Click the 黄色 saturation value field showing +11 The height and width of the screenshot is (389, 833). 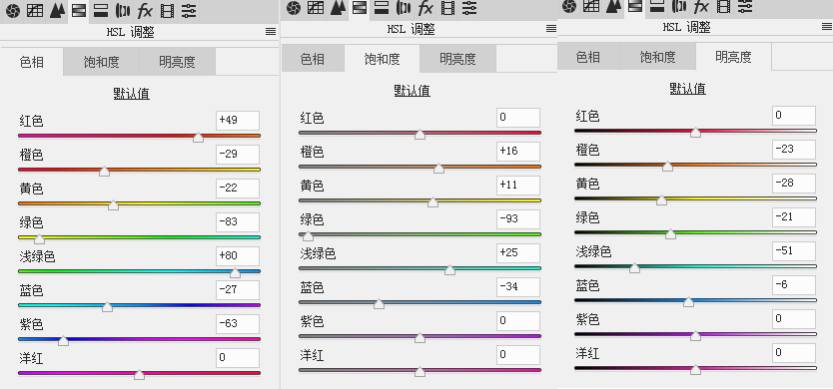[x=518, y=186]
